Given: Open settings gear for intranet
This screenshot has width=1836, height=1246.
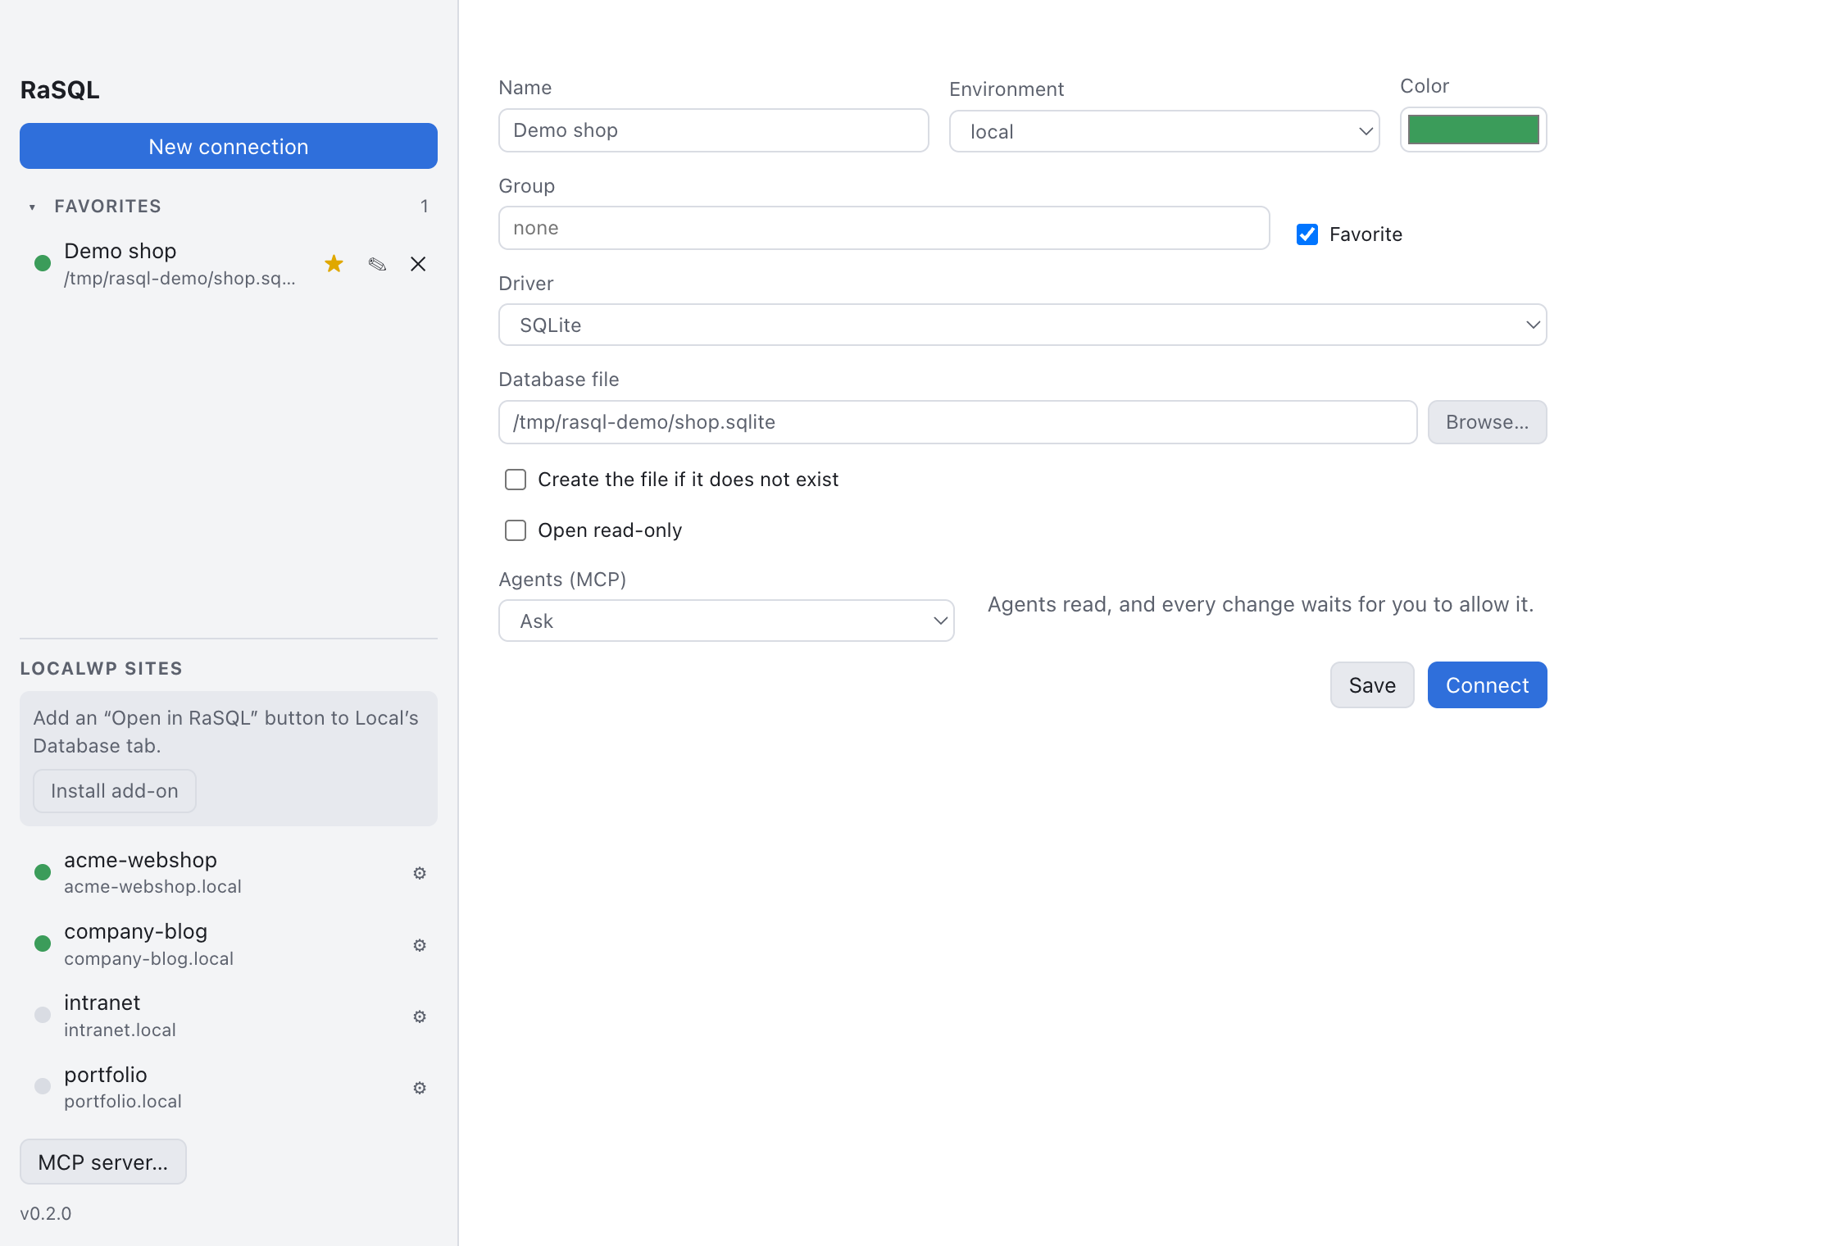Looking at the screenshot, I should 420,1016.
